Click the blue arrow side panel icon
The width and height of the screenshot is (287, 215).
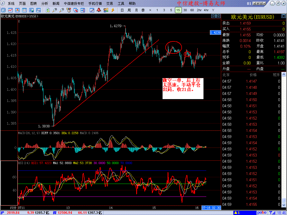pos(83,10)
